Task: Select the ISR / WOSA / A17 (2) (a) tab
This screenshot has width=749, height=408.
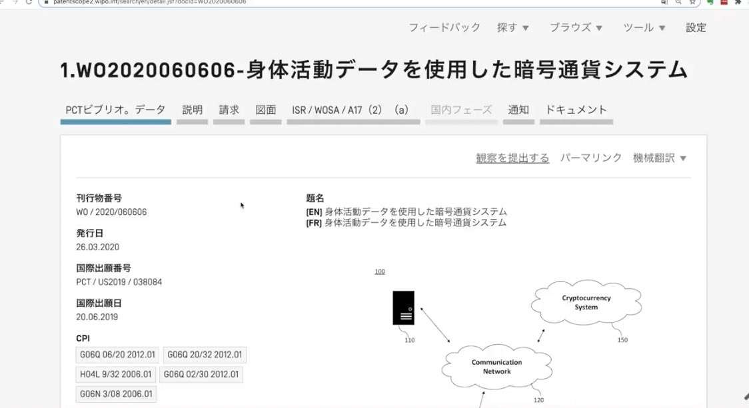Action: click(x=353, y=110)
